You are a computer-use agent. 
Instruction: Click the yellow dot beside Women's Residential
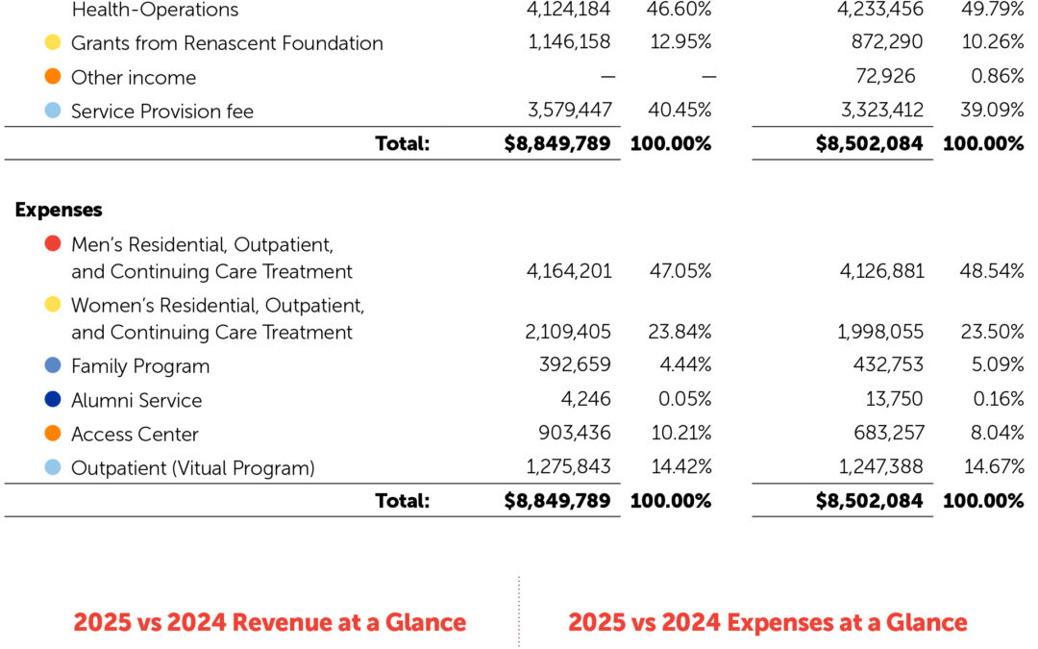(54, 305)
